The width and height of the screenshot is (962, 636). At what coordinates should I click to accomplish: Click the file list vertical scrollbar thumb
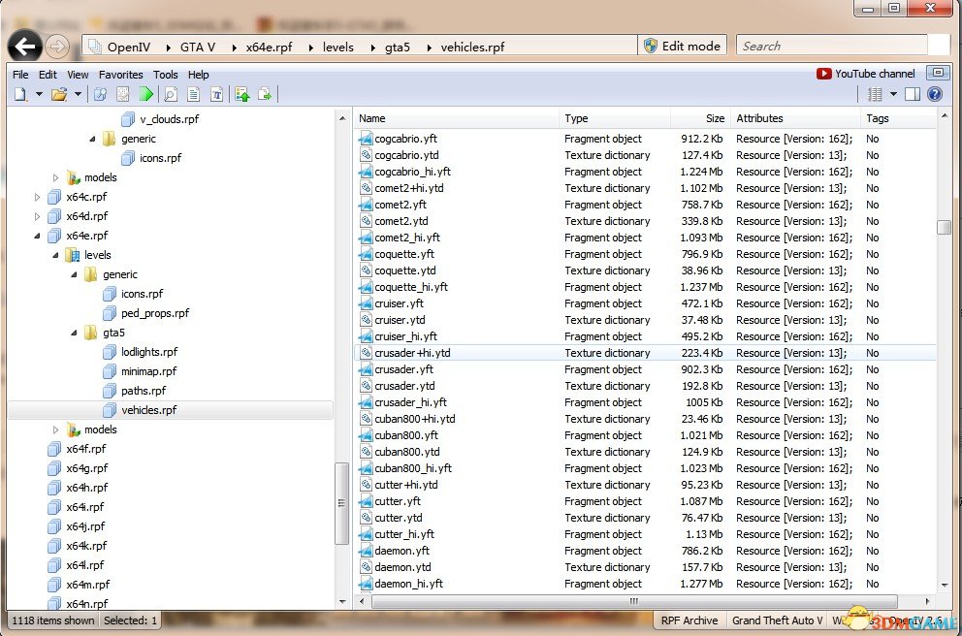click(x=944, y=227)
